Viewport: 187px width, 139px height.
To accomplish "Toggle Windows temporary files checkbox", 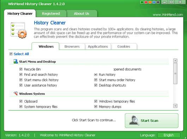I will (x=96, y=101).
